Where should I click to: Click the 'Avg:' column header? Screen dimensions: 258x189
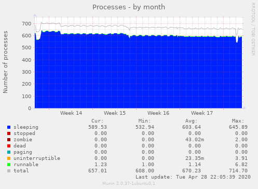pos(192,121)
